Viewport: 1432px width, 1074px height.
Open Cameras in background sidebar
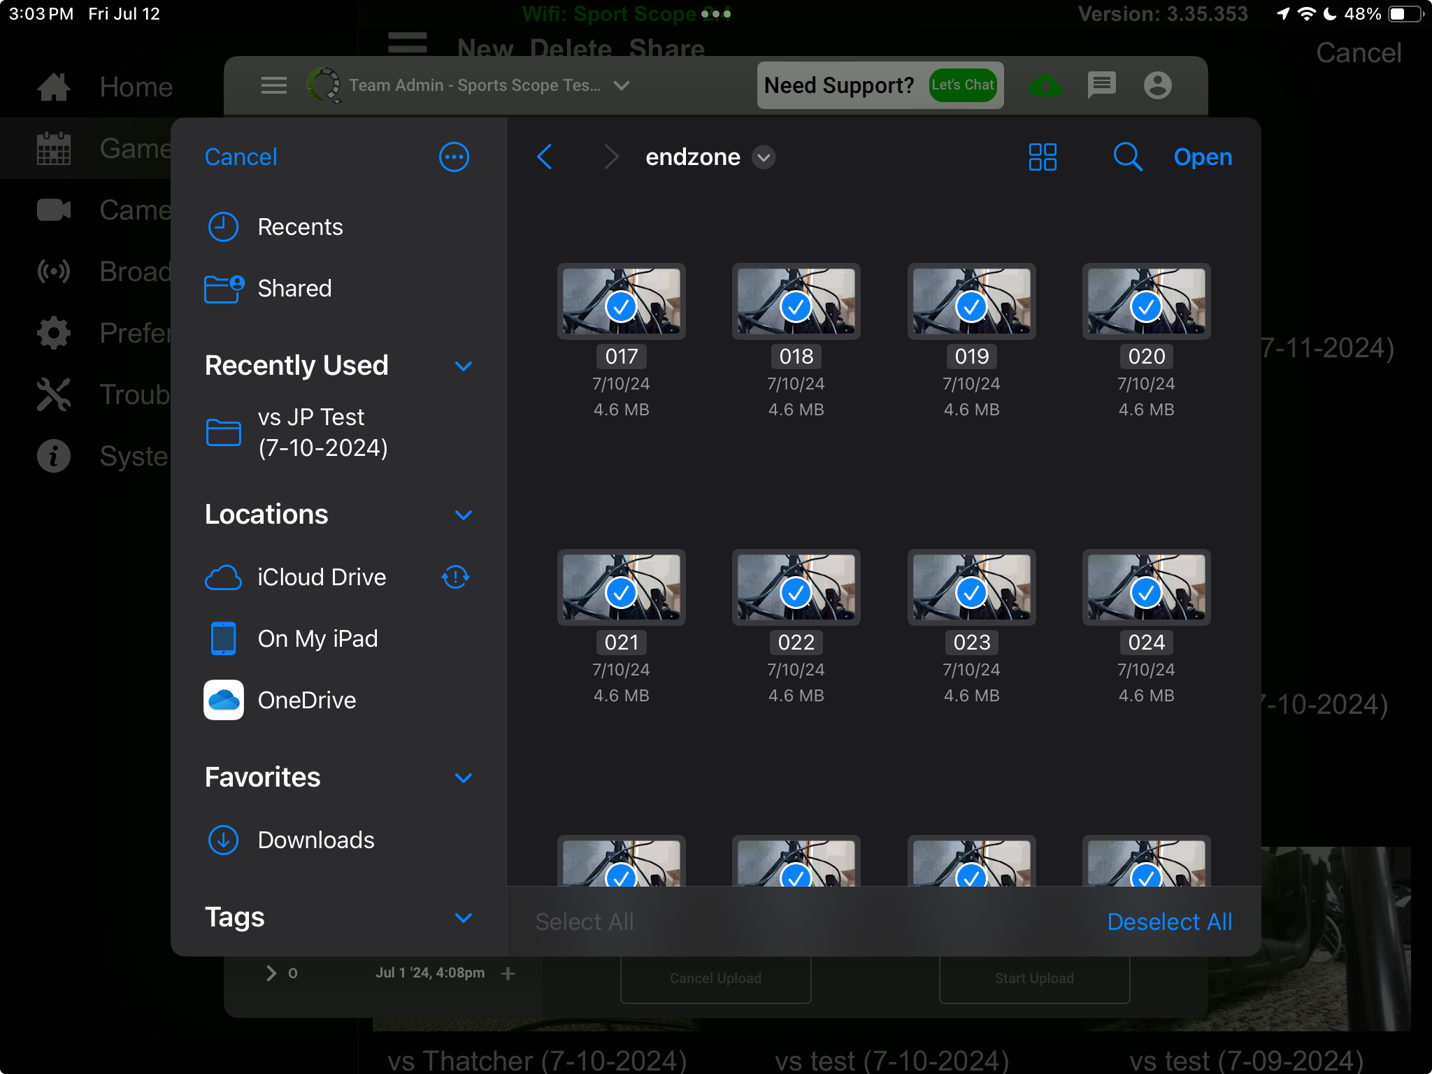[103, 210]
